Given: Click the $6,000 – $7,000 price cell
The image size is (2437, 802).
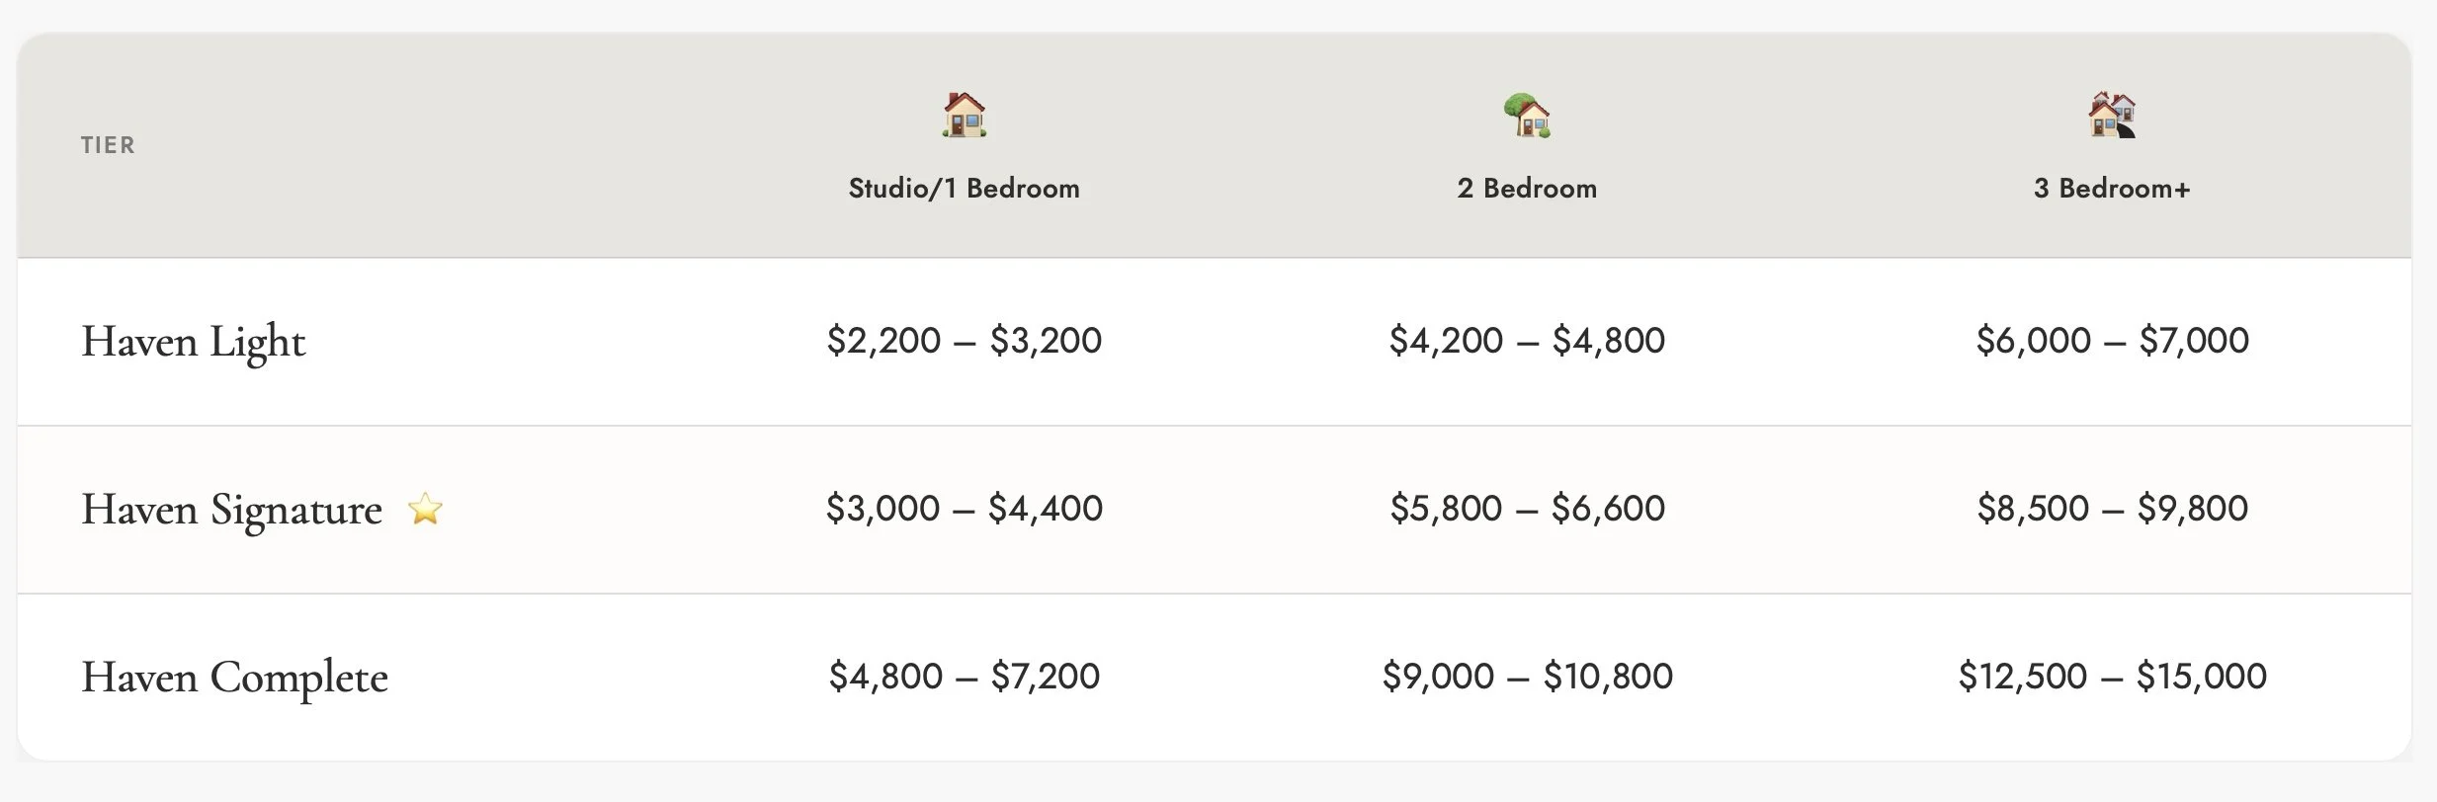Looking at the screenshot, I should (x=2112, y=341).
